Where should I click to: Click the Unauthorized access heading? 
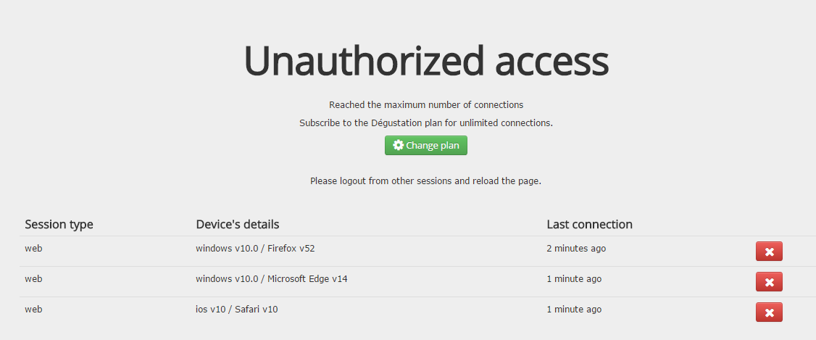coord(426,61)
